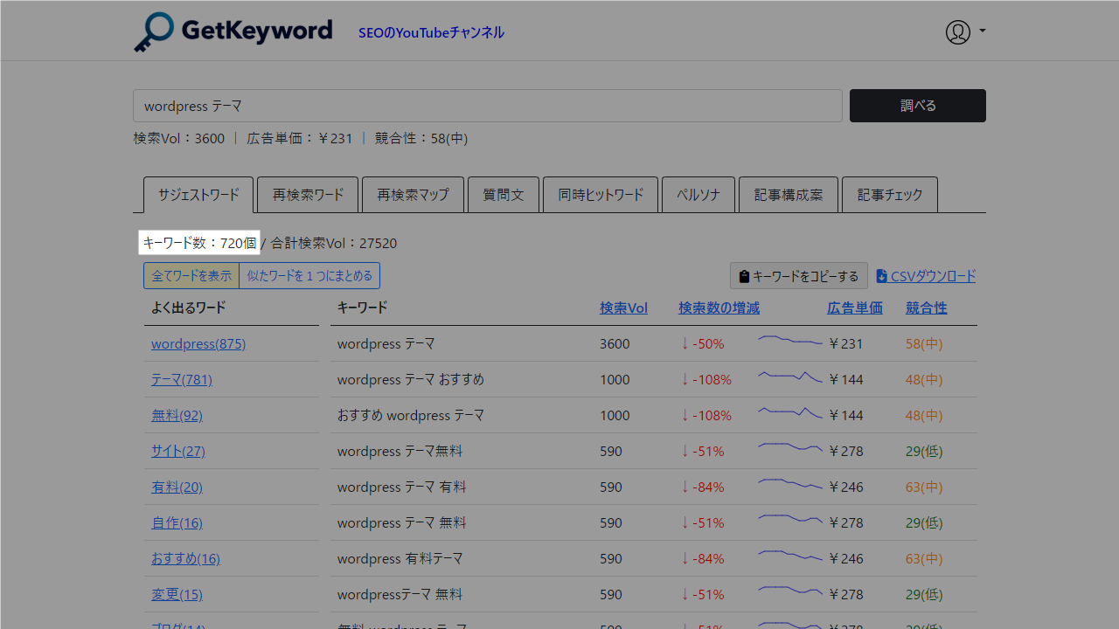Open the account dropdown arrow
The image size is (1119, 629).
[981, 31]
